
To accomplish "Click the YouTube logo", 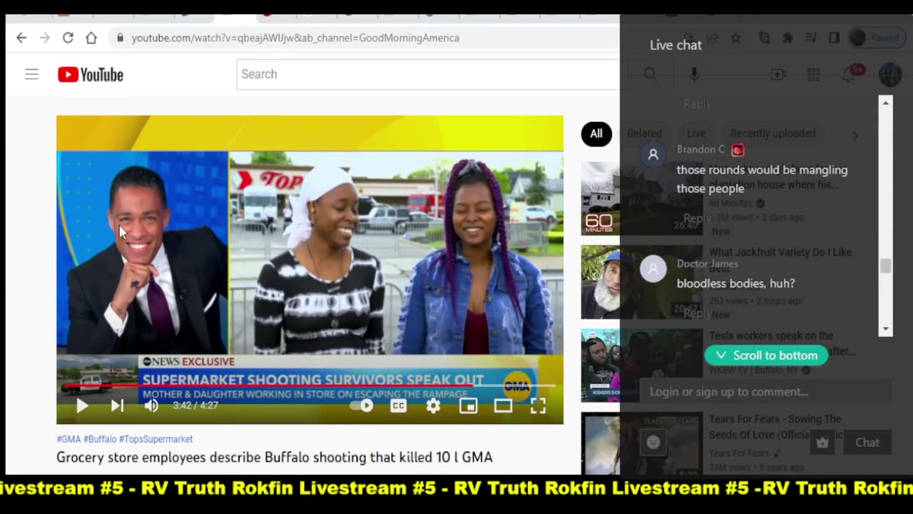I will click(x=91, y=74).
